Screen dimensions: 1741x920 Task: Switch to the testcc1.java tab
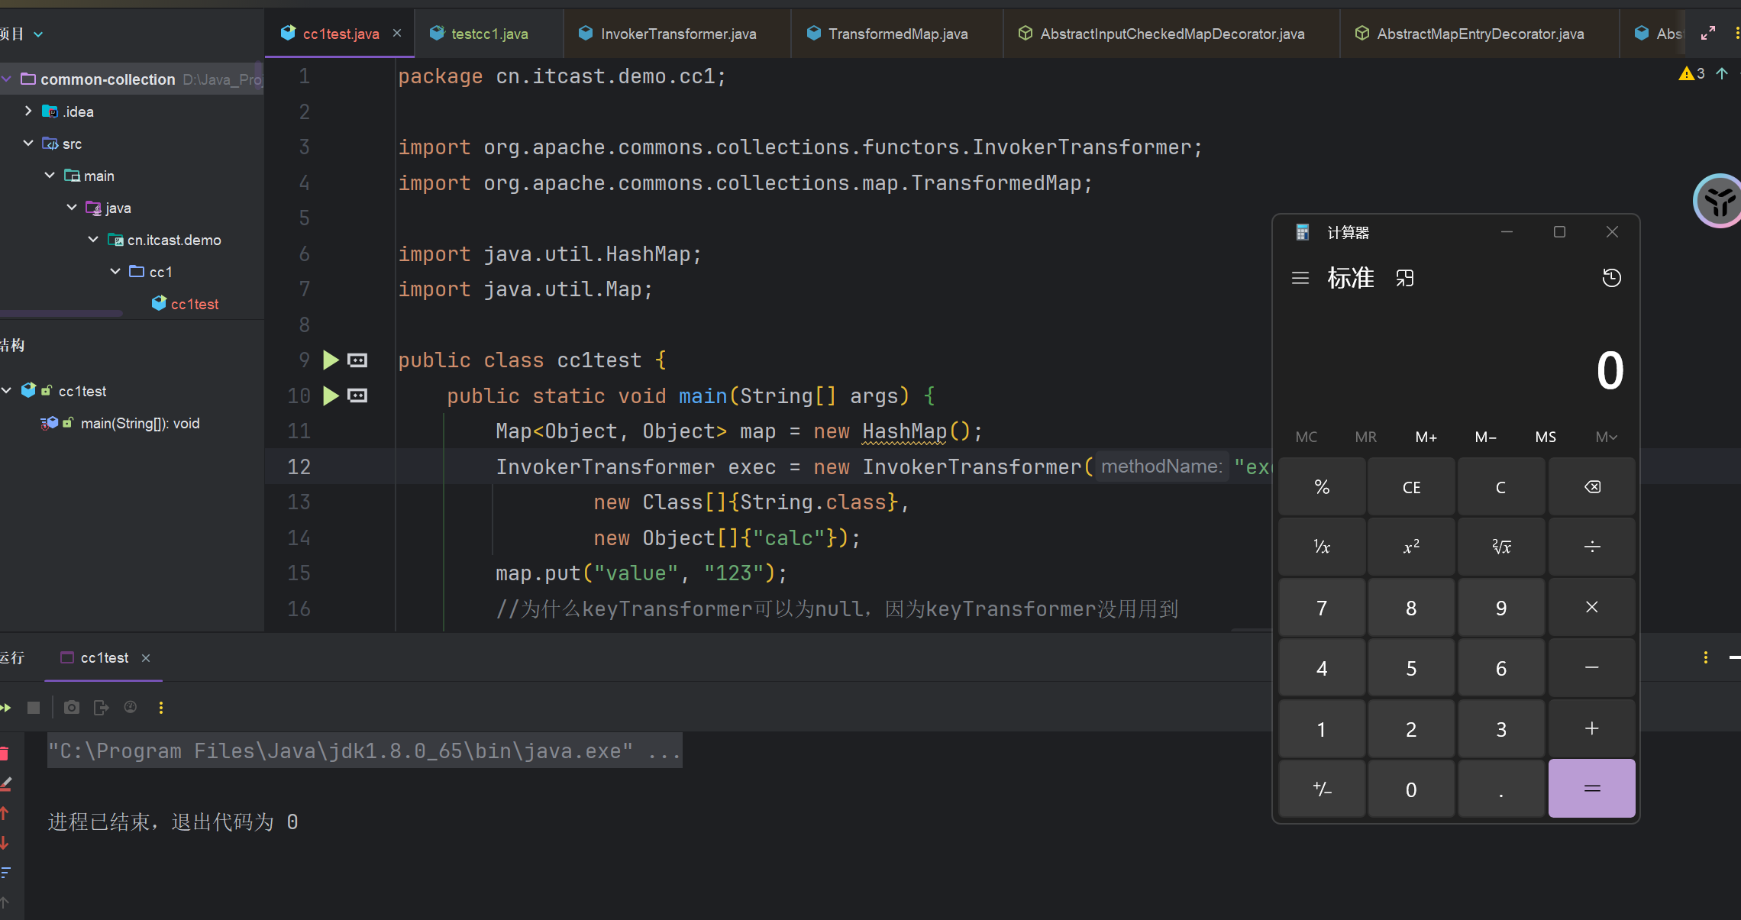489,34
